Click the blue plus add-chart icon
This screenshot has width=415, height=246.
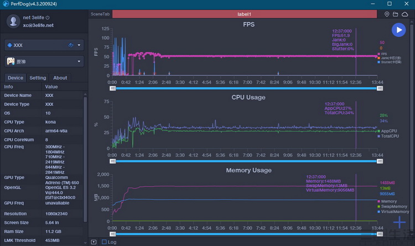pyautogui.click(x=400, y=222)
